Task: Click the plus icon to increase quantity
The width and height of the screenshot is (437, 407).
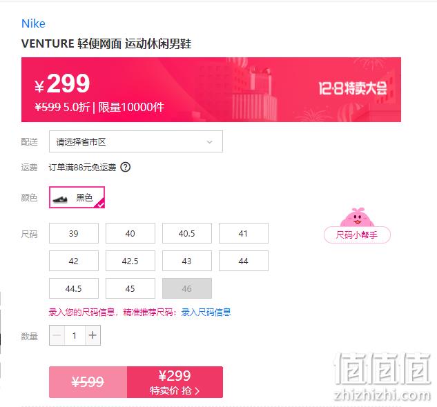Action: 93,335
